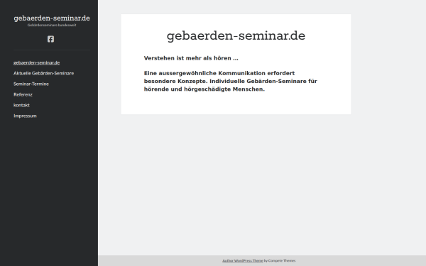The height and width of the screenshot is (266, 426).
Task: Select the Referenz menu item
Action: [23, 94]
